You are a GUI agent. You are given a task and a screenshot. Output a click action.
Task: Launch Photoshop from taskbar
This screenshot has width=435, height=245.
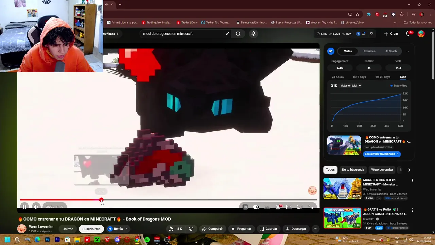[47, 240]
